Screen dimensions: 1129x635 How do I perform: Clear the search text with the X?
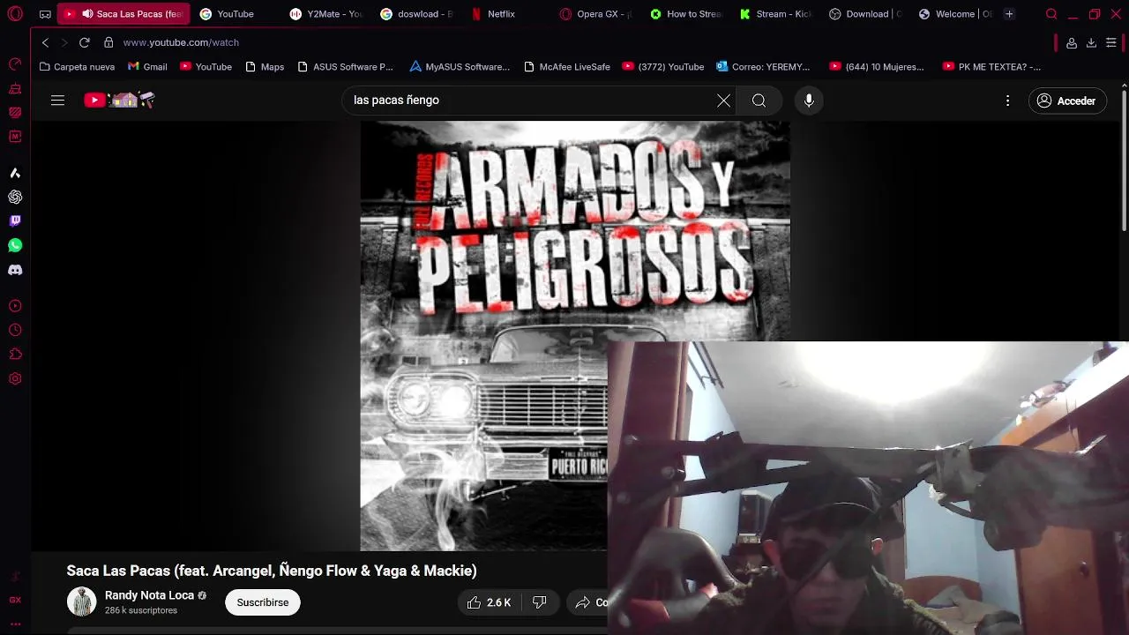coord(723,101)
